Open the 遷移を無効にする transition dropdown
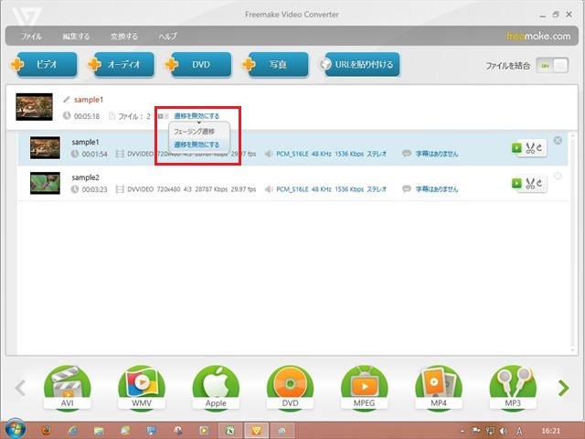Image resolution: width=585 pixels, height=439 pixels. point(196,116)
